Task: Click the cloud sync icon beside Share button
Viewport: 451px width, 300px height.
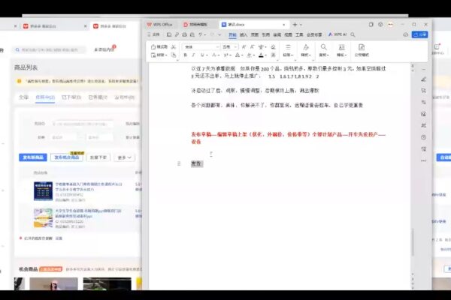Action: pyautogui.click(x=406, y=34)
